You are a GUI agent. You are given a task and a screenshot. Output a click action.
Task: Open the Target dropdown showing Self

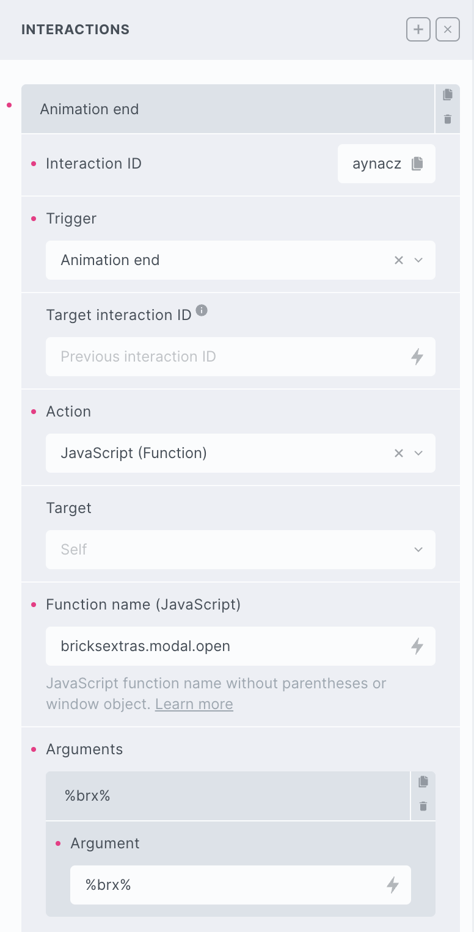coord(240,550)
